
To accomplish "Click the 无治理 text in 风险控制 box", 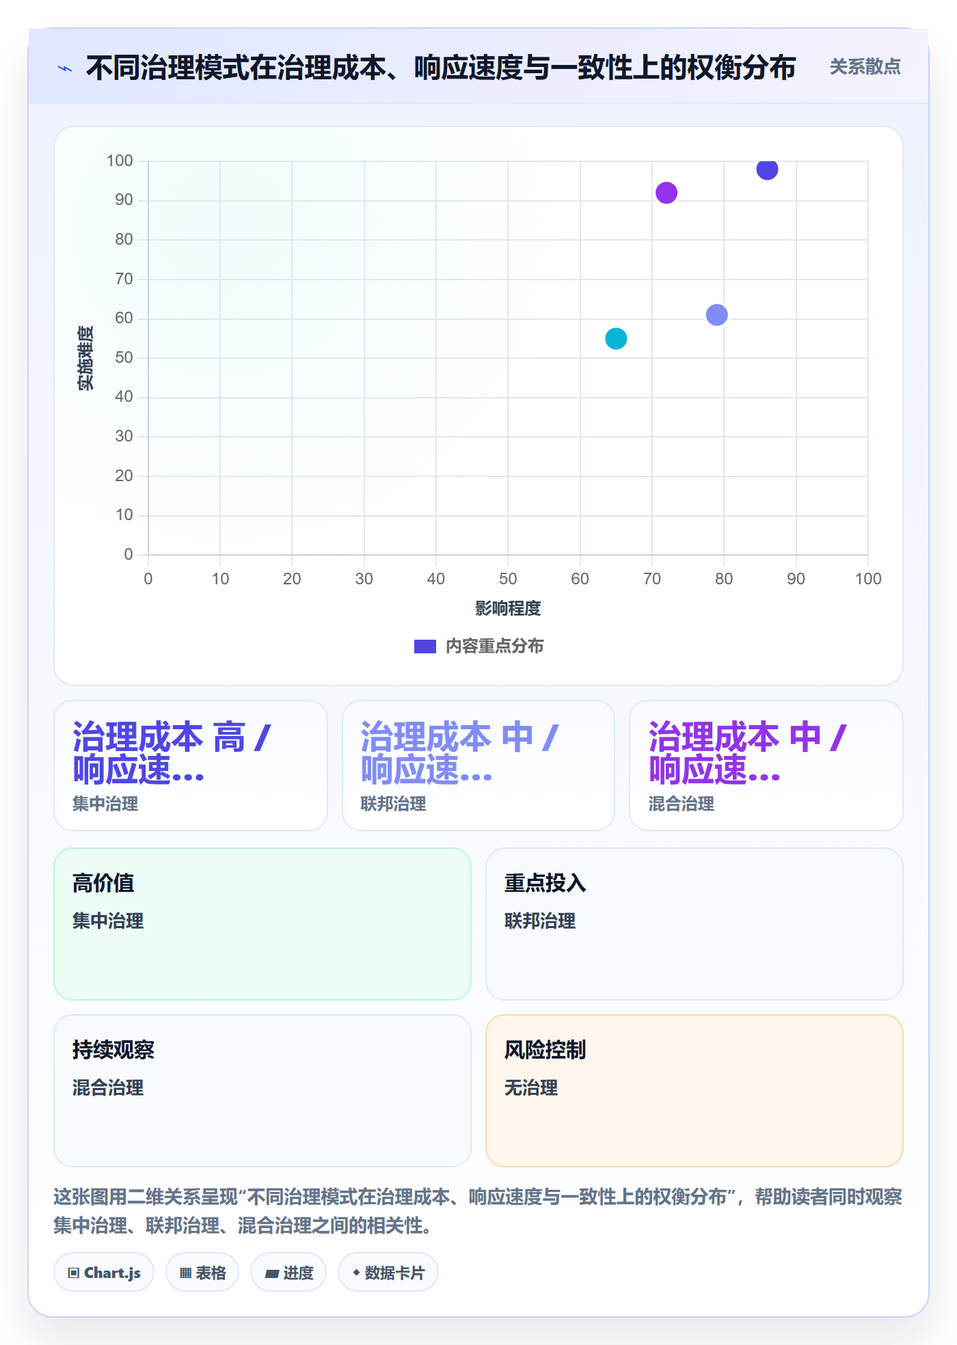I will coord(531,1088).
